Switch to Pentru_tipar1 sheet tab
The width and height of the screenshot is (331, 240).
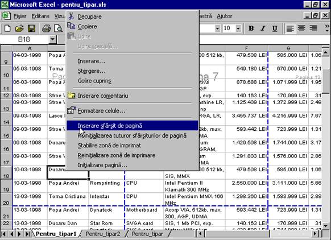point(56,234)
